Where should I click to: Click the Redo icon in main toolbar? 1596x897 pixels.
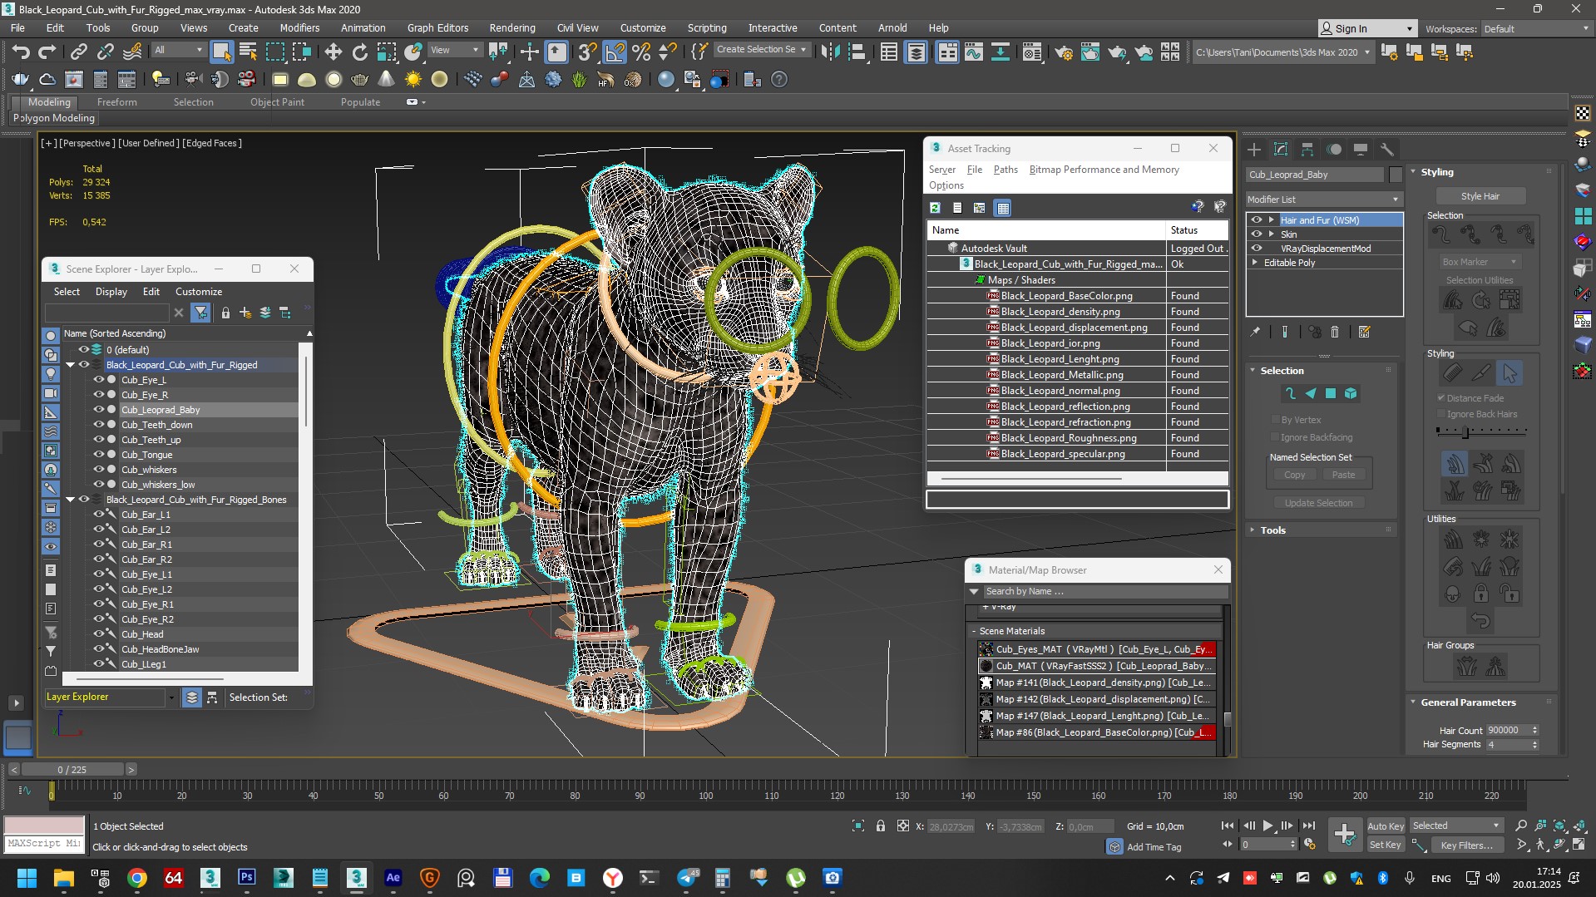pyautogui.click(x=47, y=52)
